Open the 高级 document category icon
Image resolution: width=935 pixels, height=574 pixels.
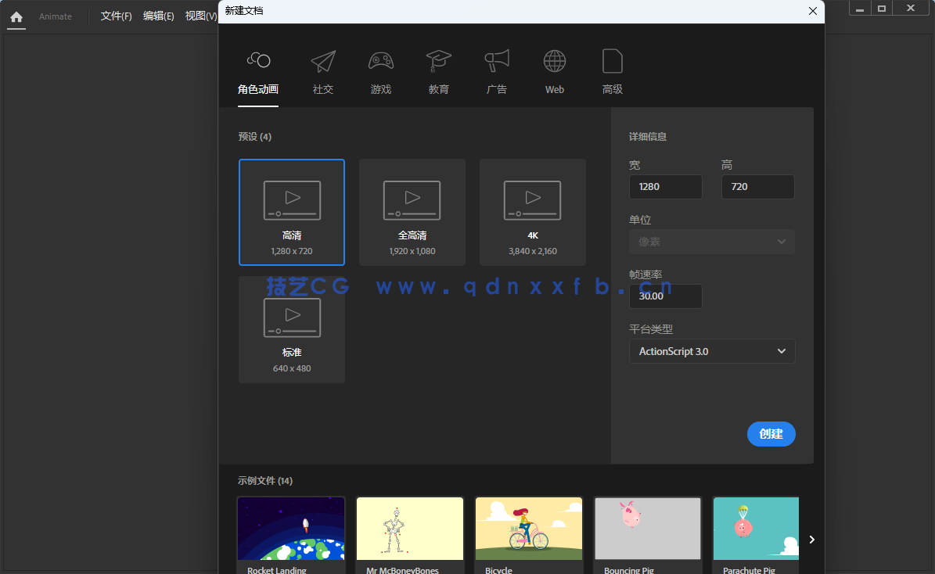pos(613,60)
